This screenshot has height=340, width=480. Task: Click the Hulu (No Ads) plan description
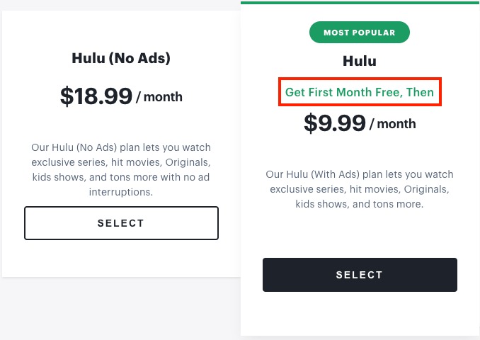121,169
